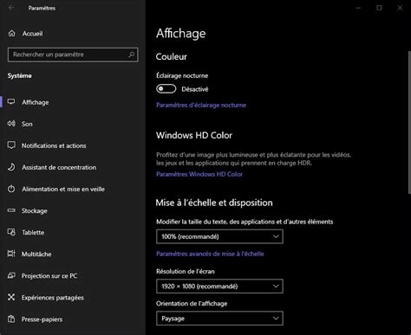Toggle Éclairage nocturne switch
This screenshot has width=411, height=335.
click(x=166, y=89)
